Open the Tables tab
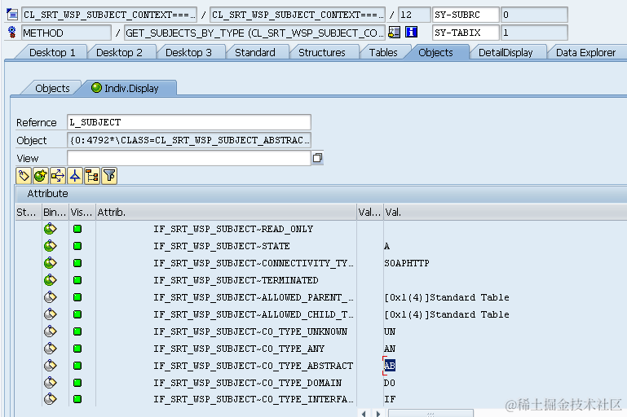 click(x=383, y=52)
